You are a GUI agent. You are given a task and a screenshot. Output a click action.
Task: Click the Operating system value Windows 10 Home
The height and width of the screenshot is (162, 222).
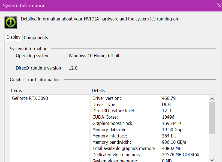(x=94, y=56)
